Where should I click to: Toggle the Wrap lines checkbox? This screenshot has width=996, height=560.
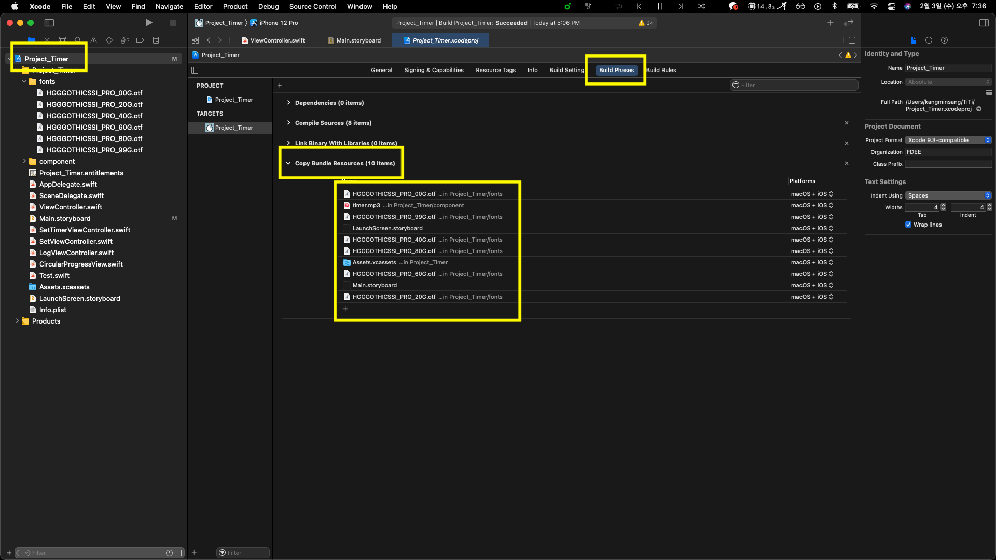908,225
